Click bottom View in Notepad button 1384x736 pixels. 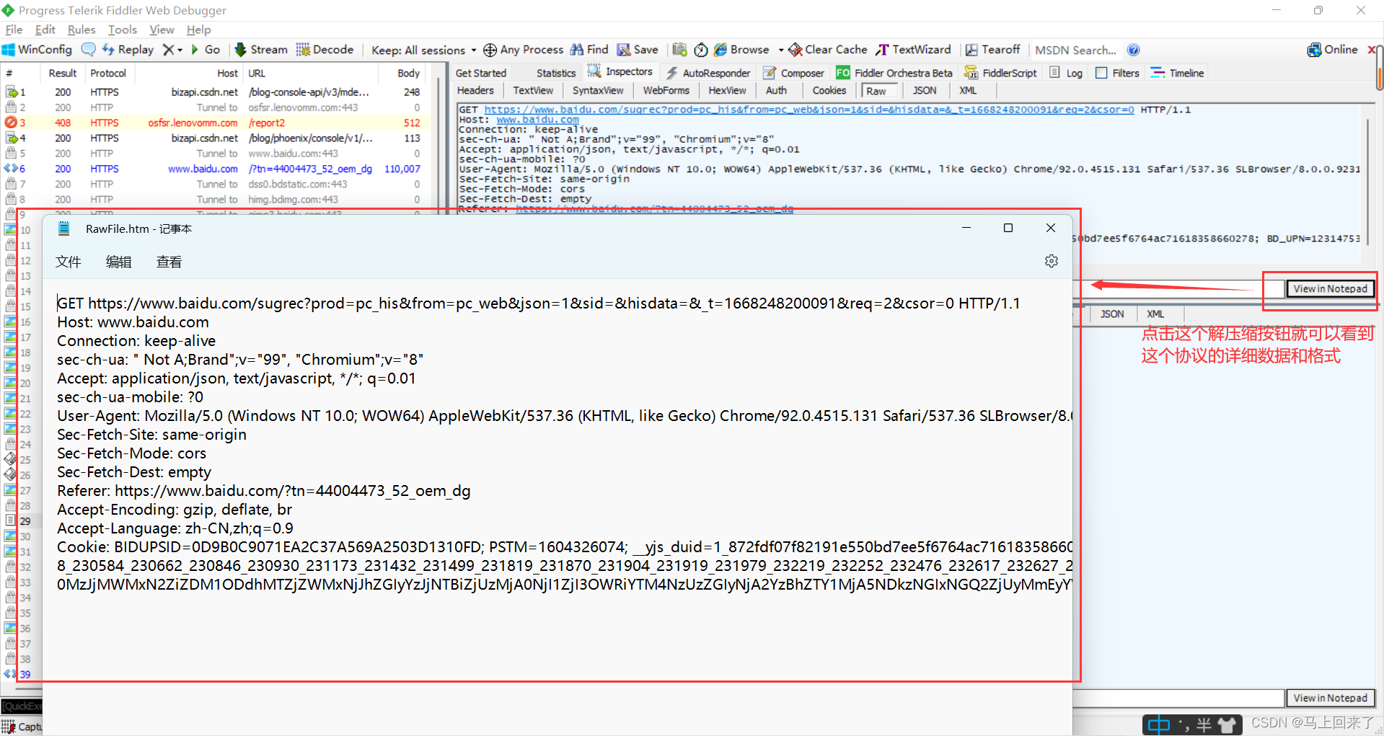[1330, 698]
